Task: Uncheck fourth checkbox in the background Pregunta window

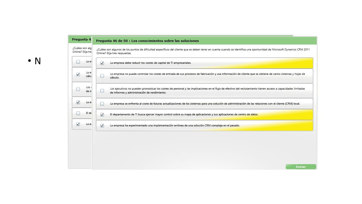Action: coord(78,102)
